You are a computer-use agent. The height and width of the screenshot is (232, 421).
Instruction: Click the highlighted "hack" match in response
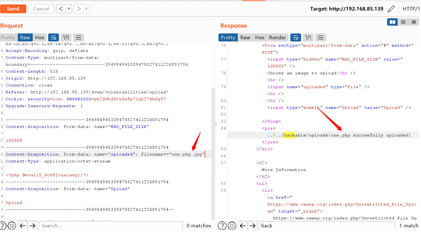point(289,135)
